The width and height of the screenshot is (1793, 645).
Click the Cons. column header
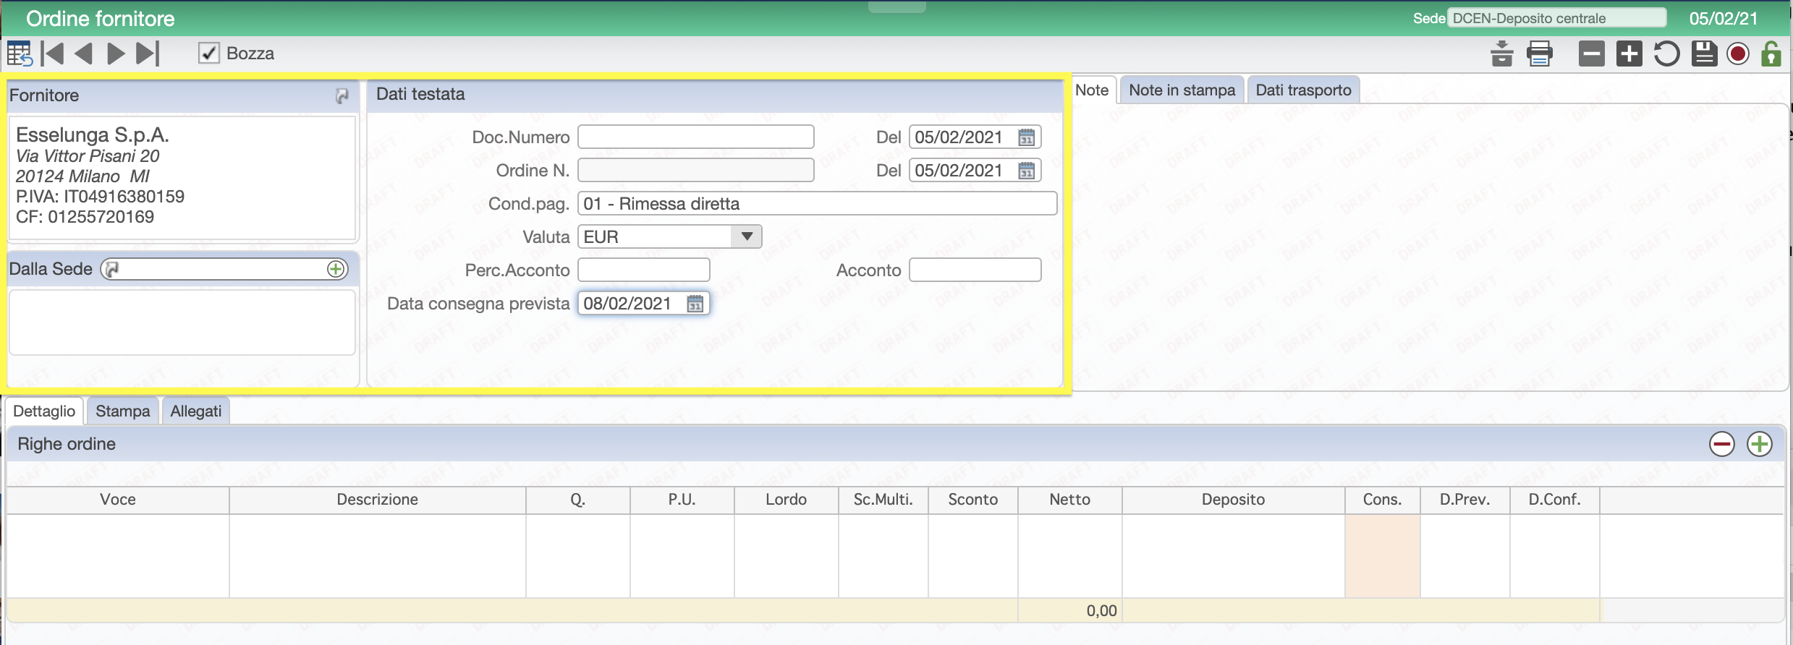pos(1383,500)
